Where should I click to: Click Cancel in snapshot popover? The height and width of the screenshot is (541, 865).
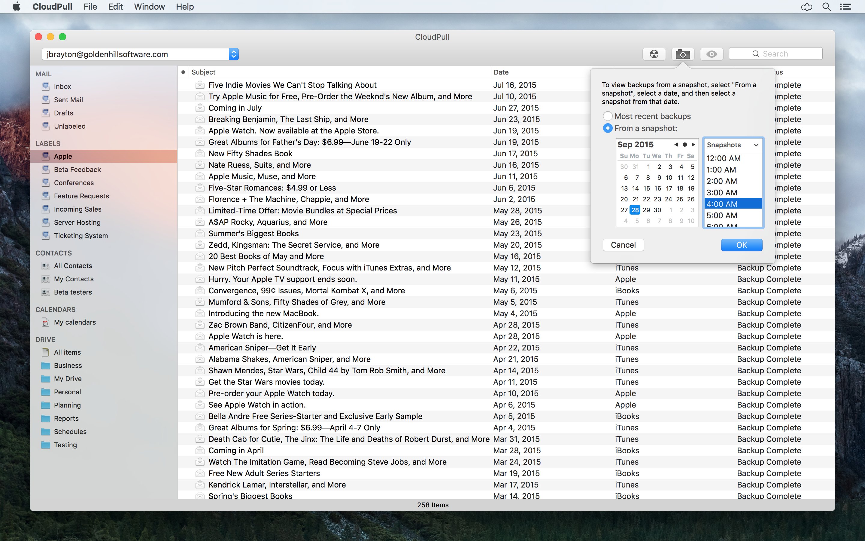tap(623, 245)
